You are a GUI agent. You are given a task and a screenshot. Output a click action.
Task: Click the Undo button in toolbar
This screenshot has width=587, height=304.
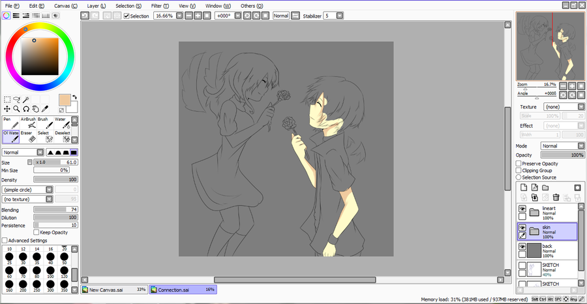click(85, 16)
